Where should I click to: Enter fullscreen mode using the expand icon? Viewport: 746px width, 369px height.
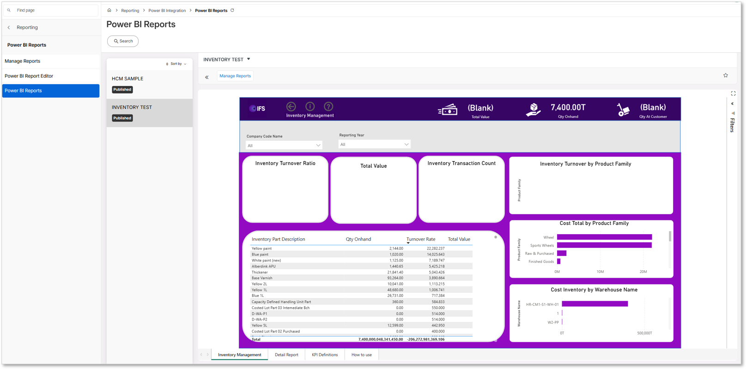733,93
